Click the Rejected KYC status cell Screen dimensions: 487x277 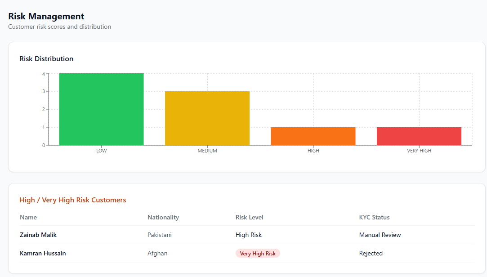371,254
